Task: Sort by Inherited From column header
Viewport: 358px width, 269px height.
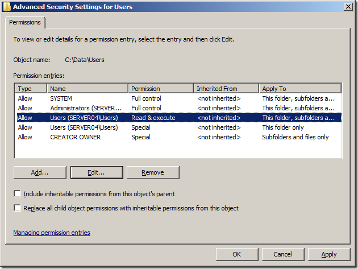Action: click(x=226, y=89)
